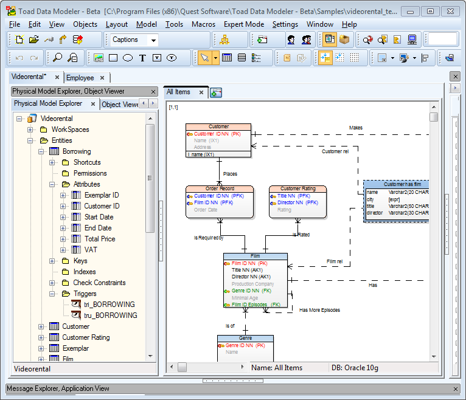Click the Entity table tool icon
This screenshot has width=466, height=400.
coord(226,58)
